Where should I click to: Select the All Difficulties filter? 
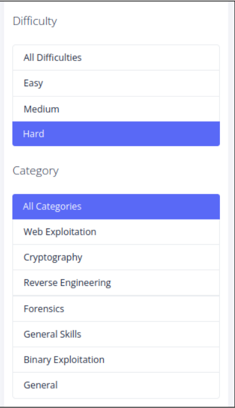(116, 57)
